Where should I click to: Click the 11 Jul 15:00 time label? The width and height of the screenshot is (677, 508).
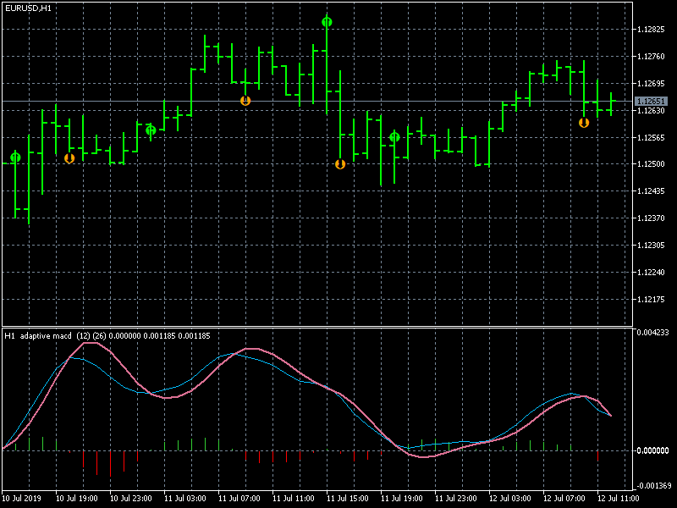348,498
